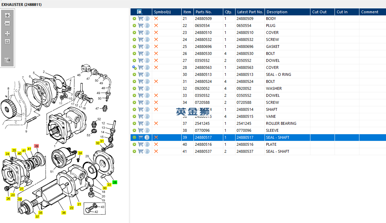Screen dimensions: 386x223
Task: Click the search icon in table header
Action: 140,12
